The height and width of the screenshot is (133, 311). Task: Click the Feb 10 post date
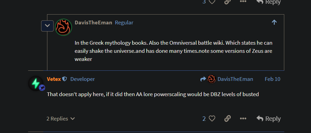(x=272, y=79)
